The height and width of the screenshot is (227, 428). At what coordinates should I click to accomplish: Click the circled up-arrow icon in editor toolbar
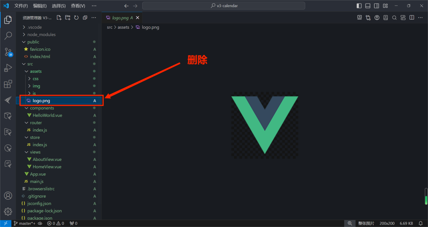(x=377, y=18)
